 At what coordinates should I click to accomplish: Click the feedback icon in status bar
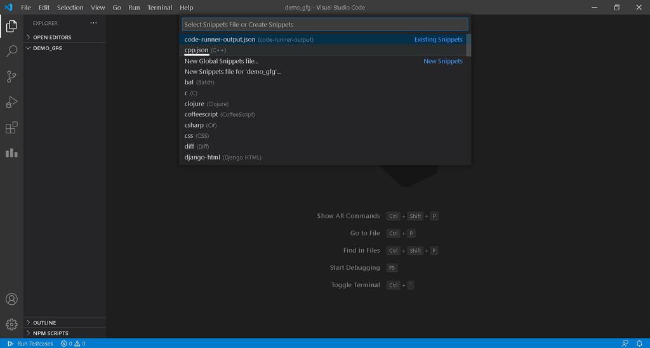point(625,344)
